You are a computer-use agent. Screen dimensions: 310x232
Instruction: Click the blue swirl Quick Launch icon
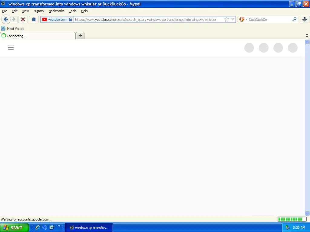pyautogui.click(x=45, y=227)
